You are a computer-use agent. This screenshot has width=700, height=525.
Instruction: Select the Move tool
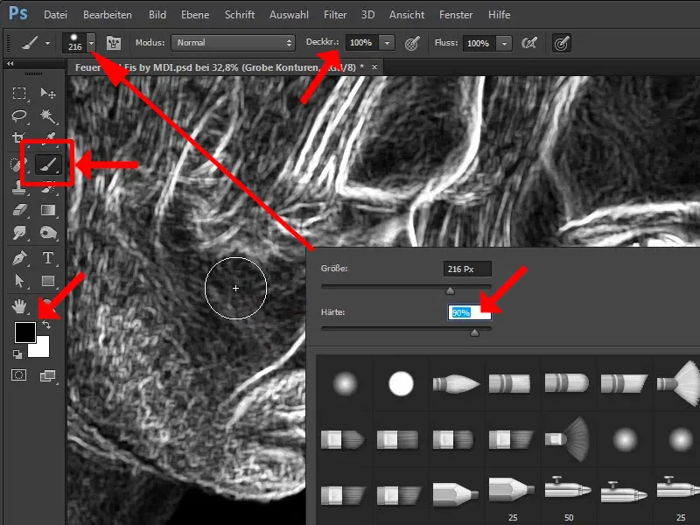click(48, 93)
